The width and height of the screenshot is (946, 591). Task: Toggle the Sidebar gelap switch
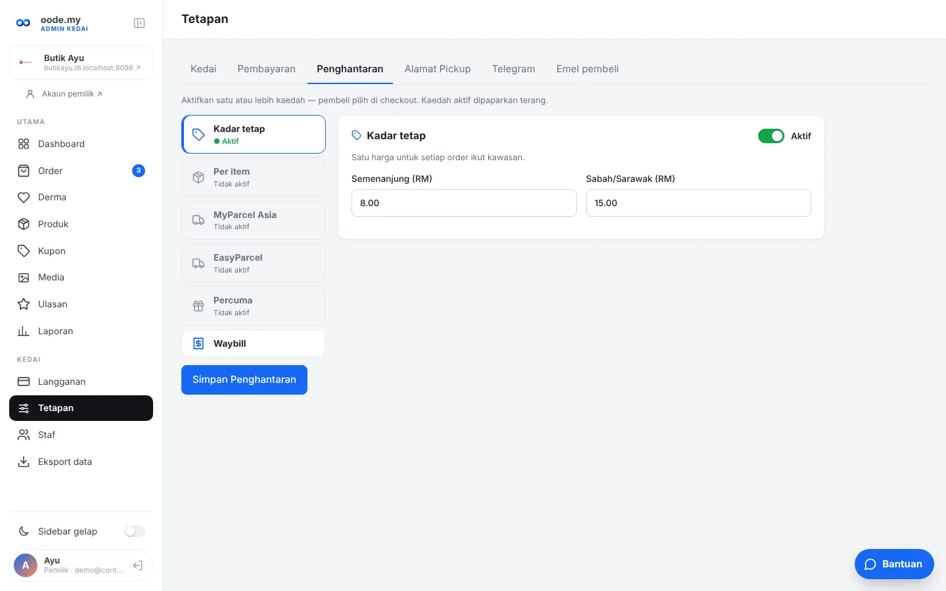pyautogui.click(x=135, y=531)
